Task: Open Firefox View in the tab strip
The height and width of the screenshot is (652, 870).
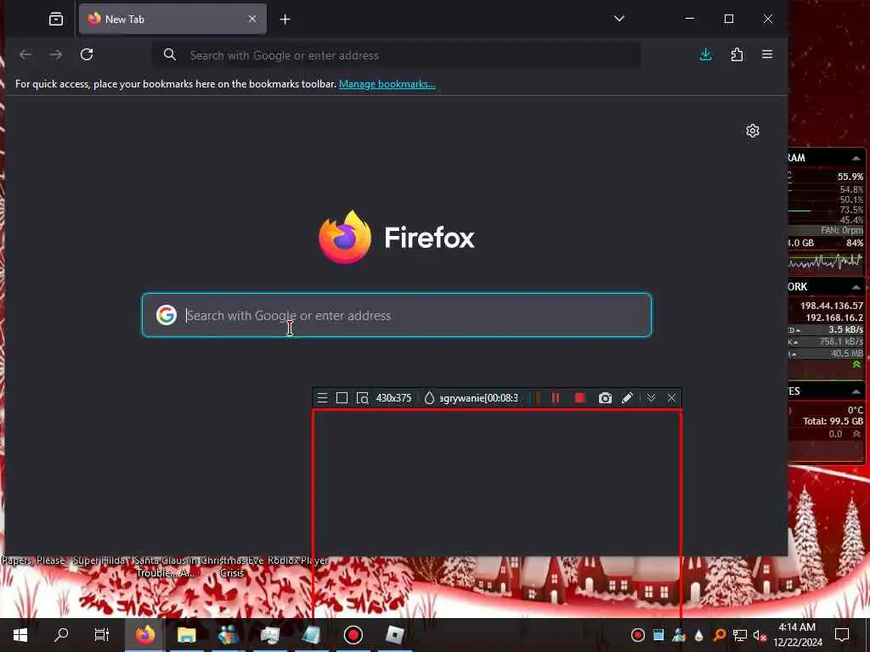Action: [56, 19]
